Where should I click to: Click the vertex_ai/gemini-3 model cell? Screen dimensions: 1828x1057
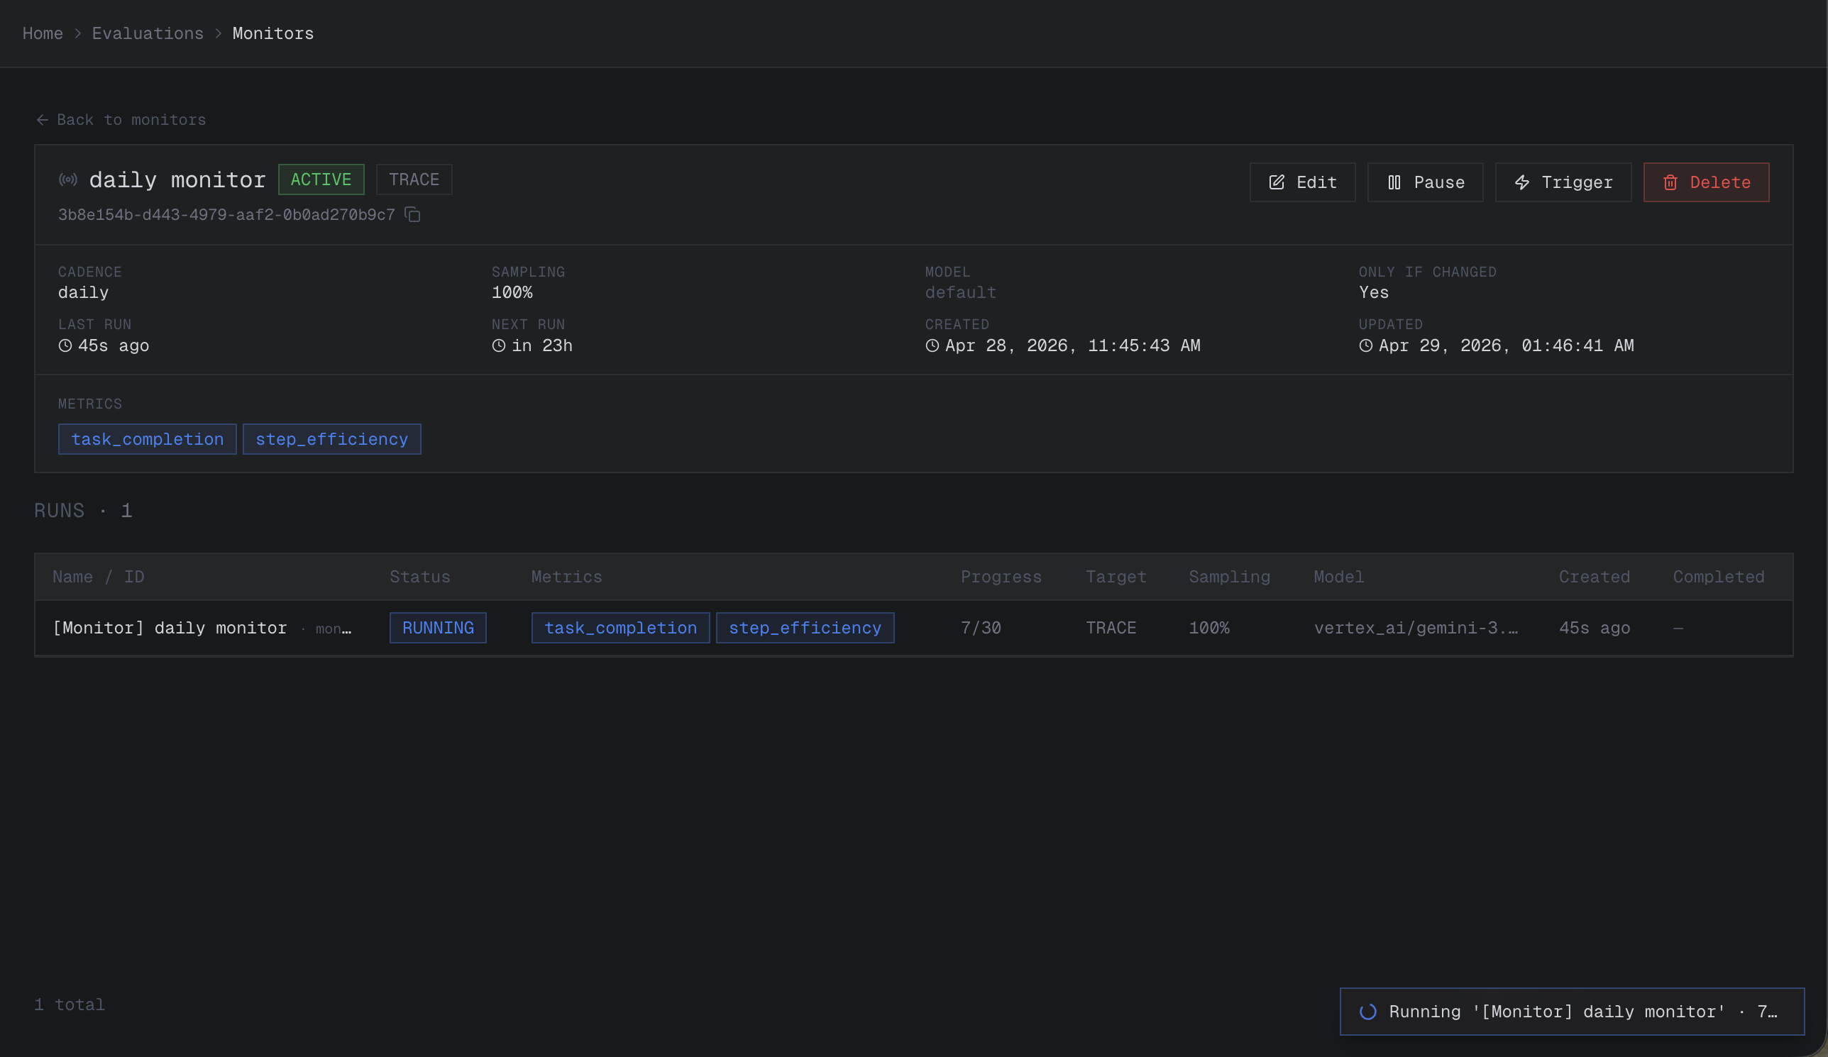point(1416,628)
